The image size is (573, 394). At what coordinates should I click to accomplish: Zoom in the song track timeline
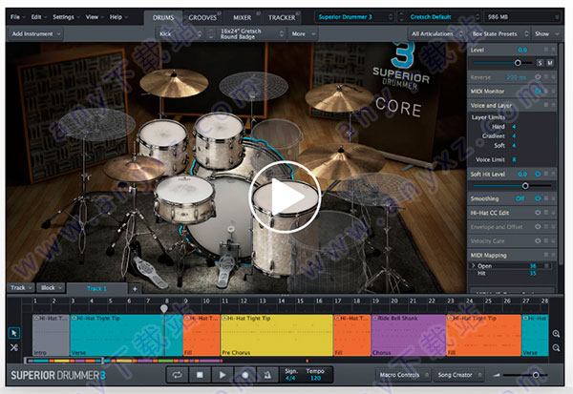(556, 334)
